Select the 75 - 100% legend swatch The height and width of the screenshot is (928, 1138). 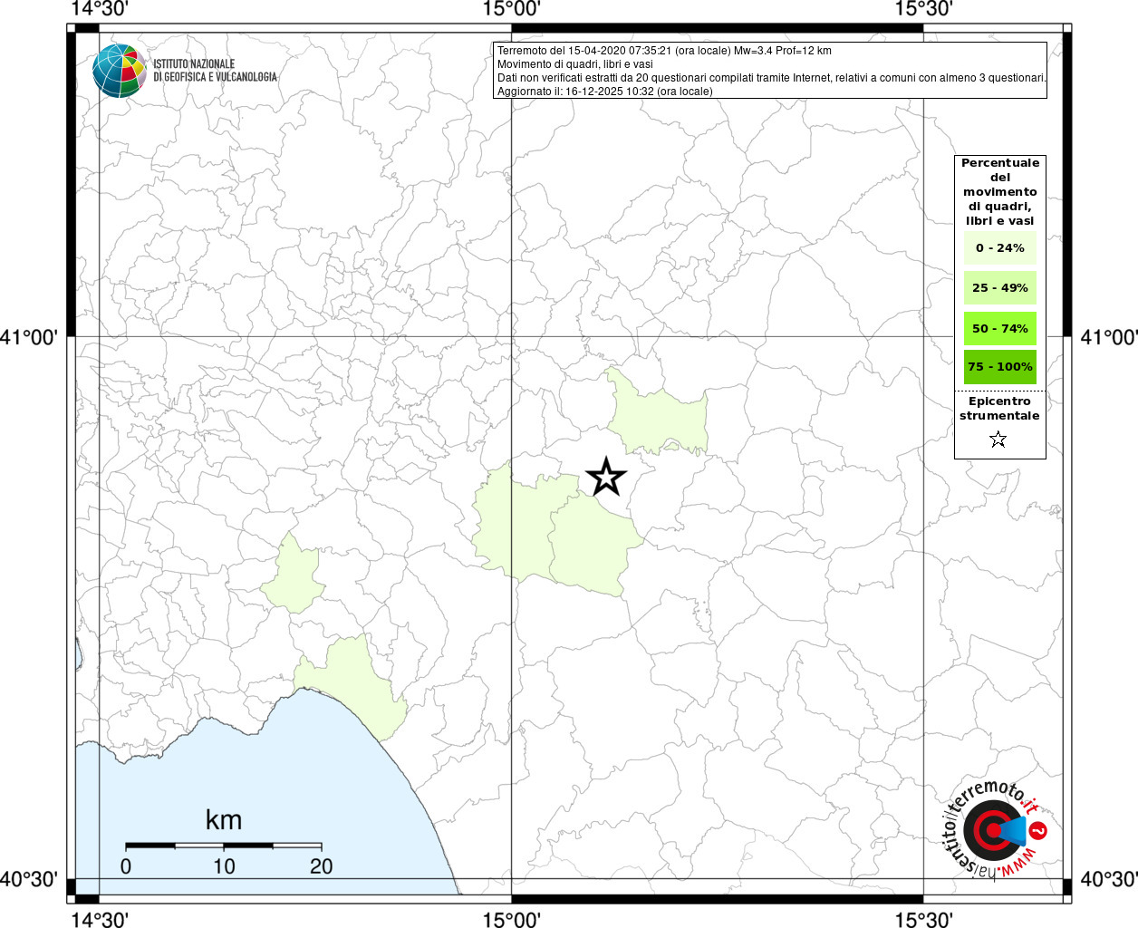(x=1000, y=367)
